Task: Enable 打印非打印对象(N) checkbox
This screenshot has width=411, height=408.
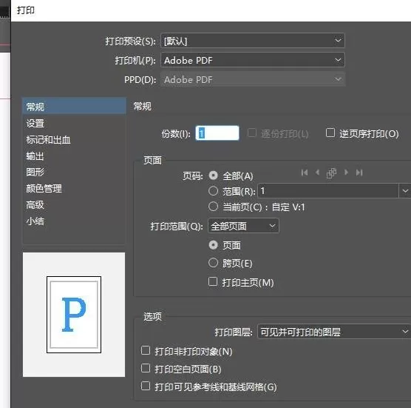Action: pyautogui.click(x=146, y=350)
